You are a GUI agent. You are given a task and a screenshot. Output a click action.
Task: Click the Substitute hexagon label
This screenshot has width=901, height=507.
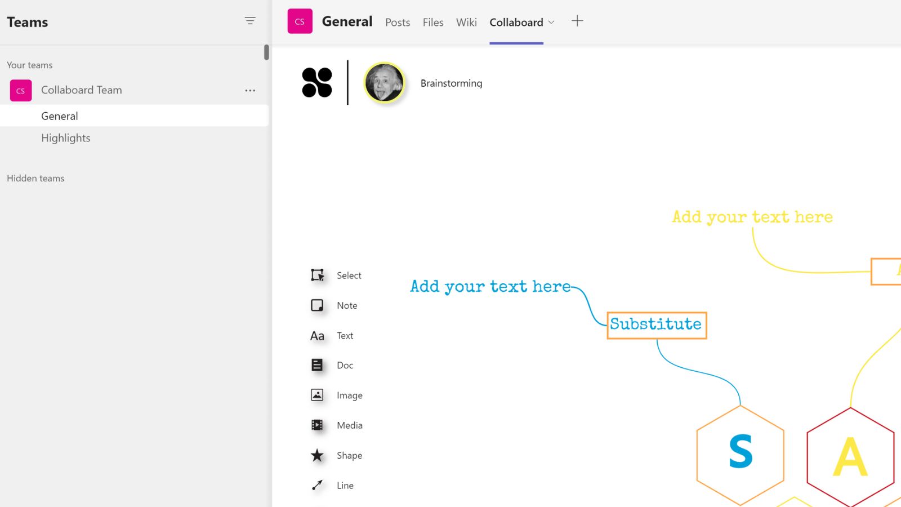(656, 324)
